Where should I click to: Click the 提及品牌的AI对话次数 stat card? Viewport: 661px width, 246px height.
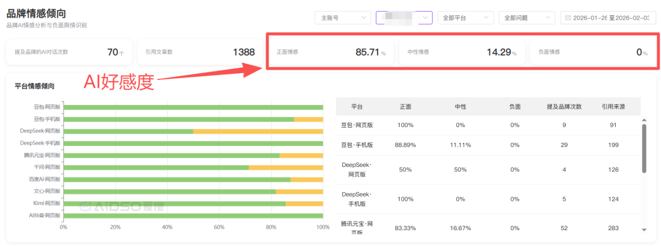coord(69,52)
